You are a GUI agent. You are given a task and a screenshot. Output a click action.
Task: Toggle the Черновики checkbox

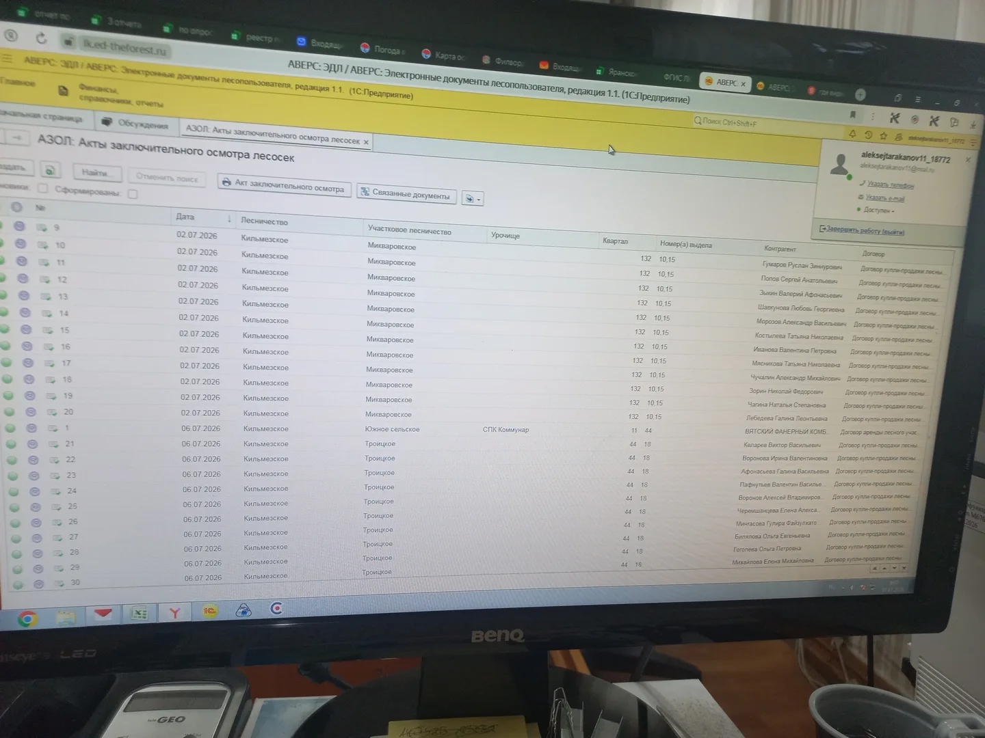pyautogui.click(x=42, y=188)
